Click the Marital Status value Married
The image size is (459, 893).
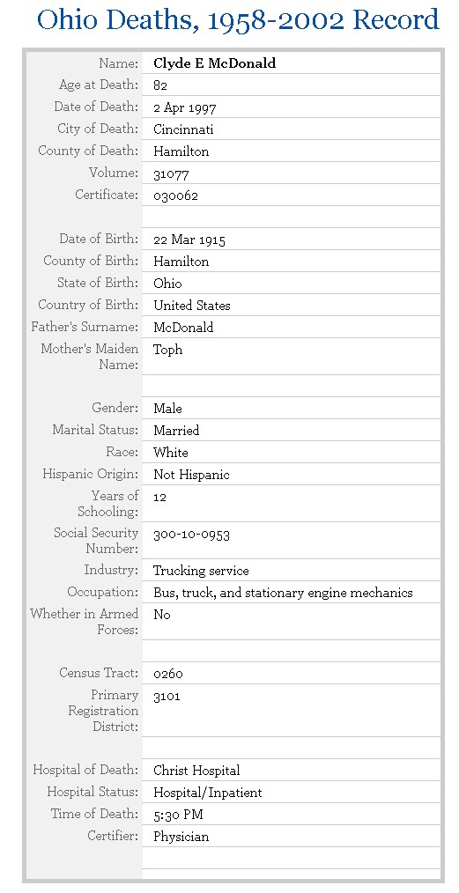176,431
